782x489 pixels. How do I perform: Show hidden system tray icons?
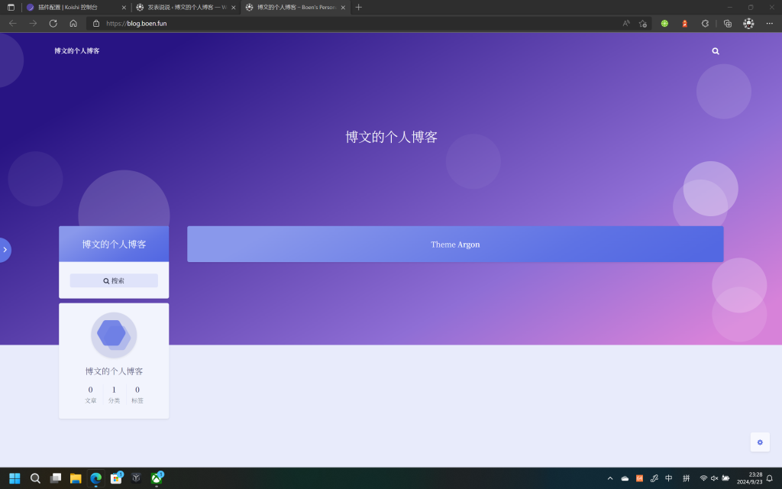[x=610, y=478]
